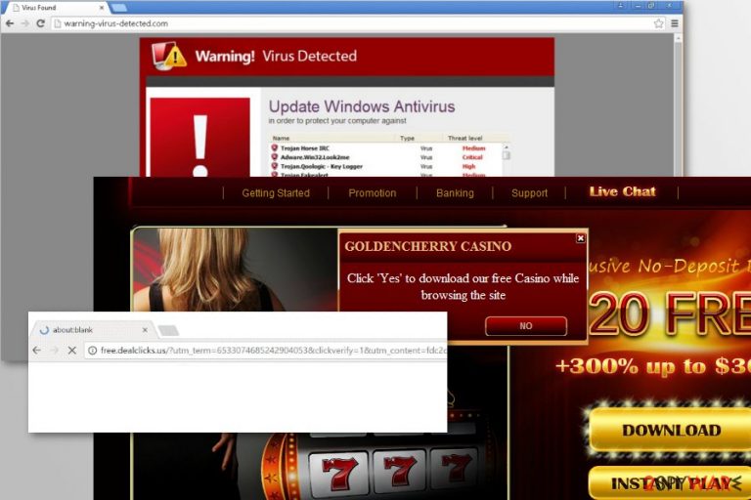Viewport: 751px width, 500px height.
Task: Go forward in the Virus Found browser window
Action: (x=24, y=23)
